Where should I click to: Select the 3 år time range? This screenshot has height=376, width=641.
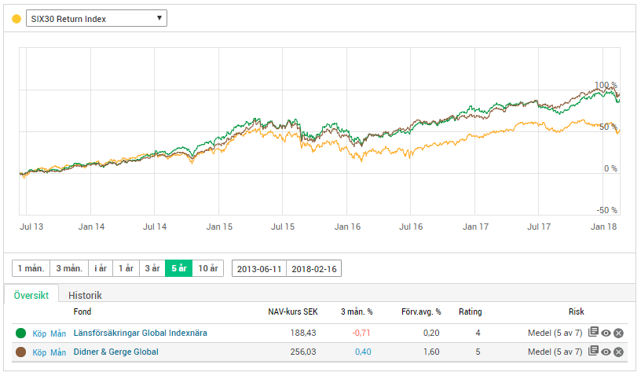click(x=152, y=268)
